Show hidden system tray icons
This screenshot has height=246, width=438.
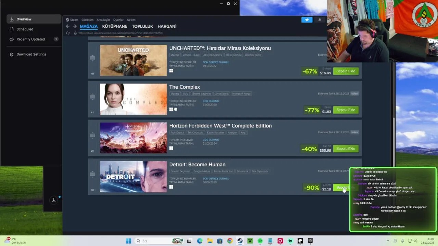pos(388,241)
